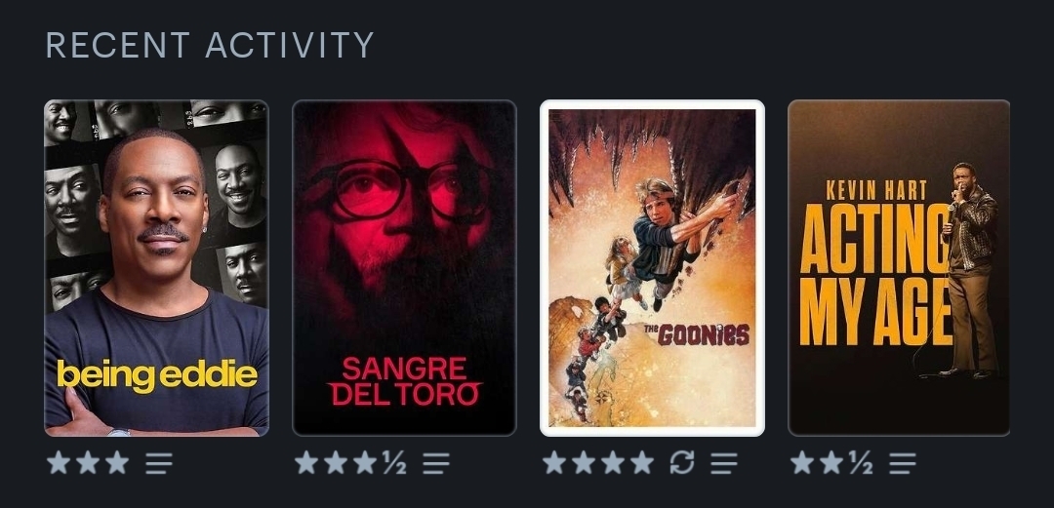The image size is (1054, 508).
Task: Open Kevin Hart Acting My Age poster
Action: point(899,268)
